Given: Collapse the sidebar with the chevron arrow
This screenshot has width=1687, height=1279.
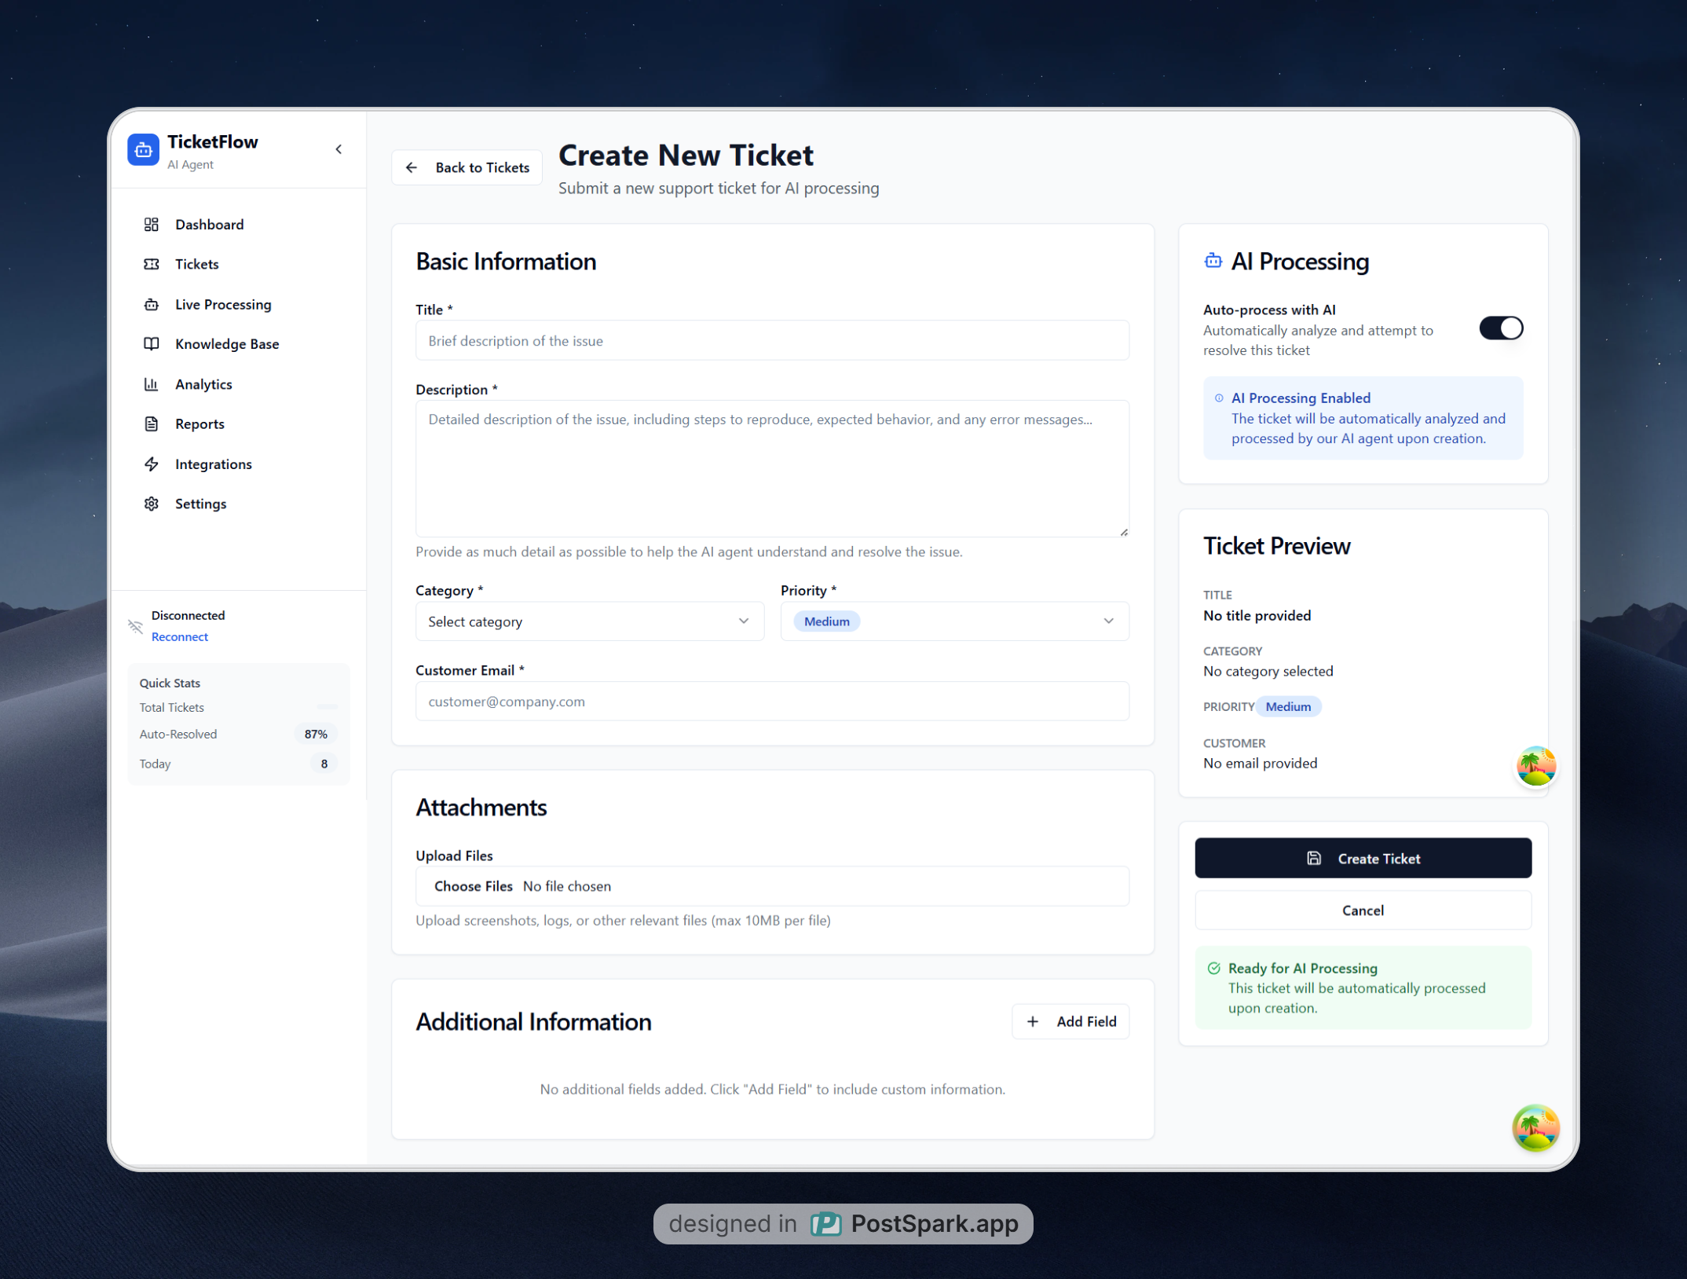Looking at the screenshot, I should 338,149.
